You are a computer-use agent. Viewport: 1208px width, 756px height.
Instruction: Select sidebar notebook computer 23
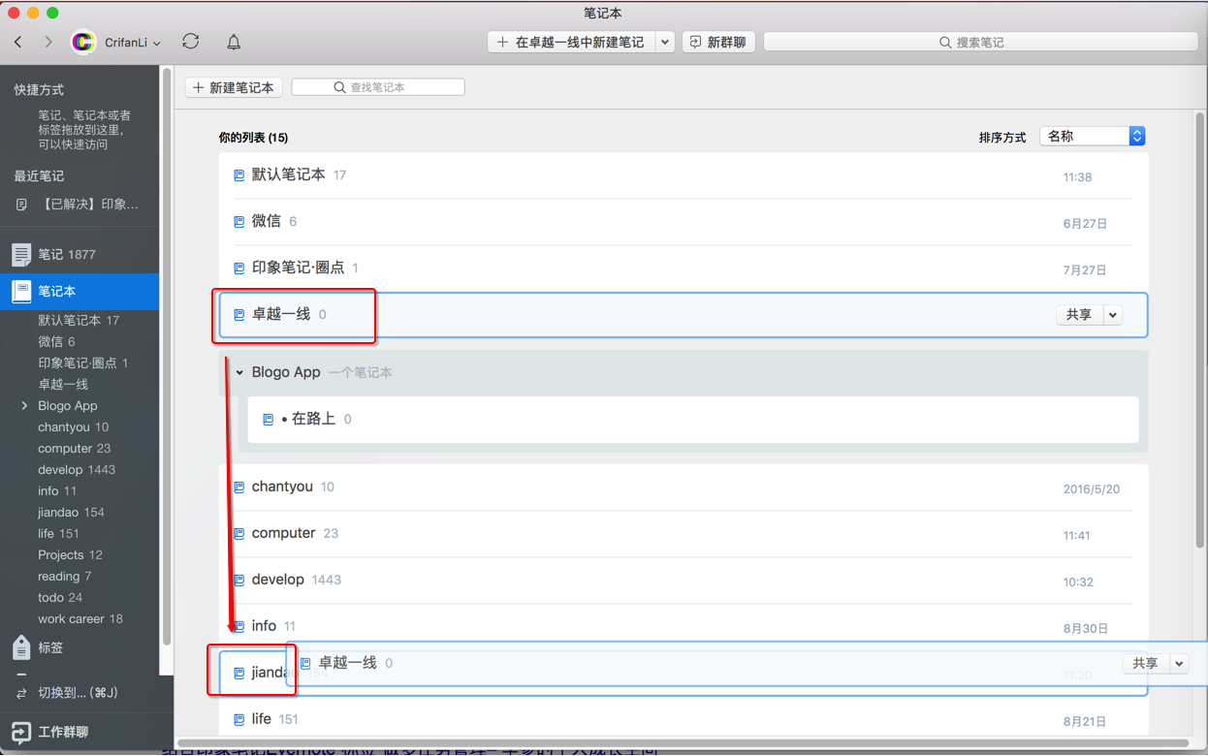(74, 448)
